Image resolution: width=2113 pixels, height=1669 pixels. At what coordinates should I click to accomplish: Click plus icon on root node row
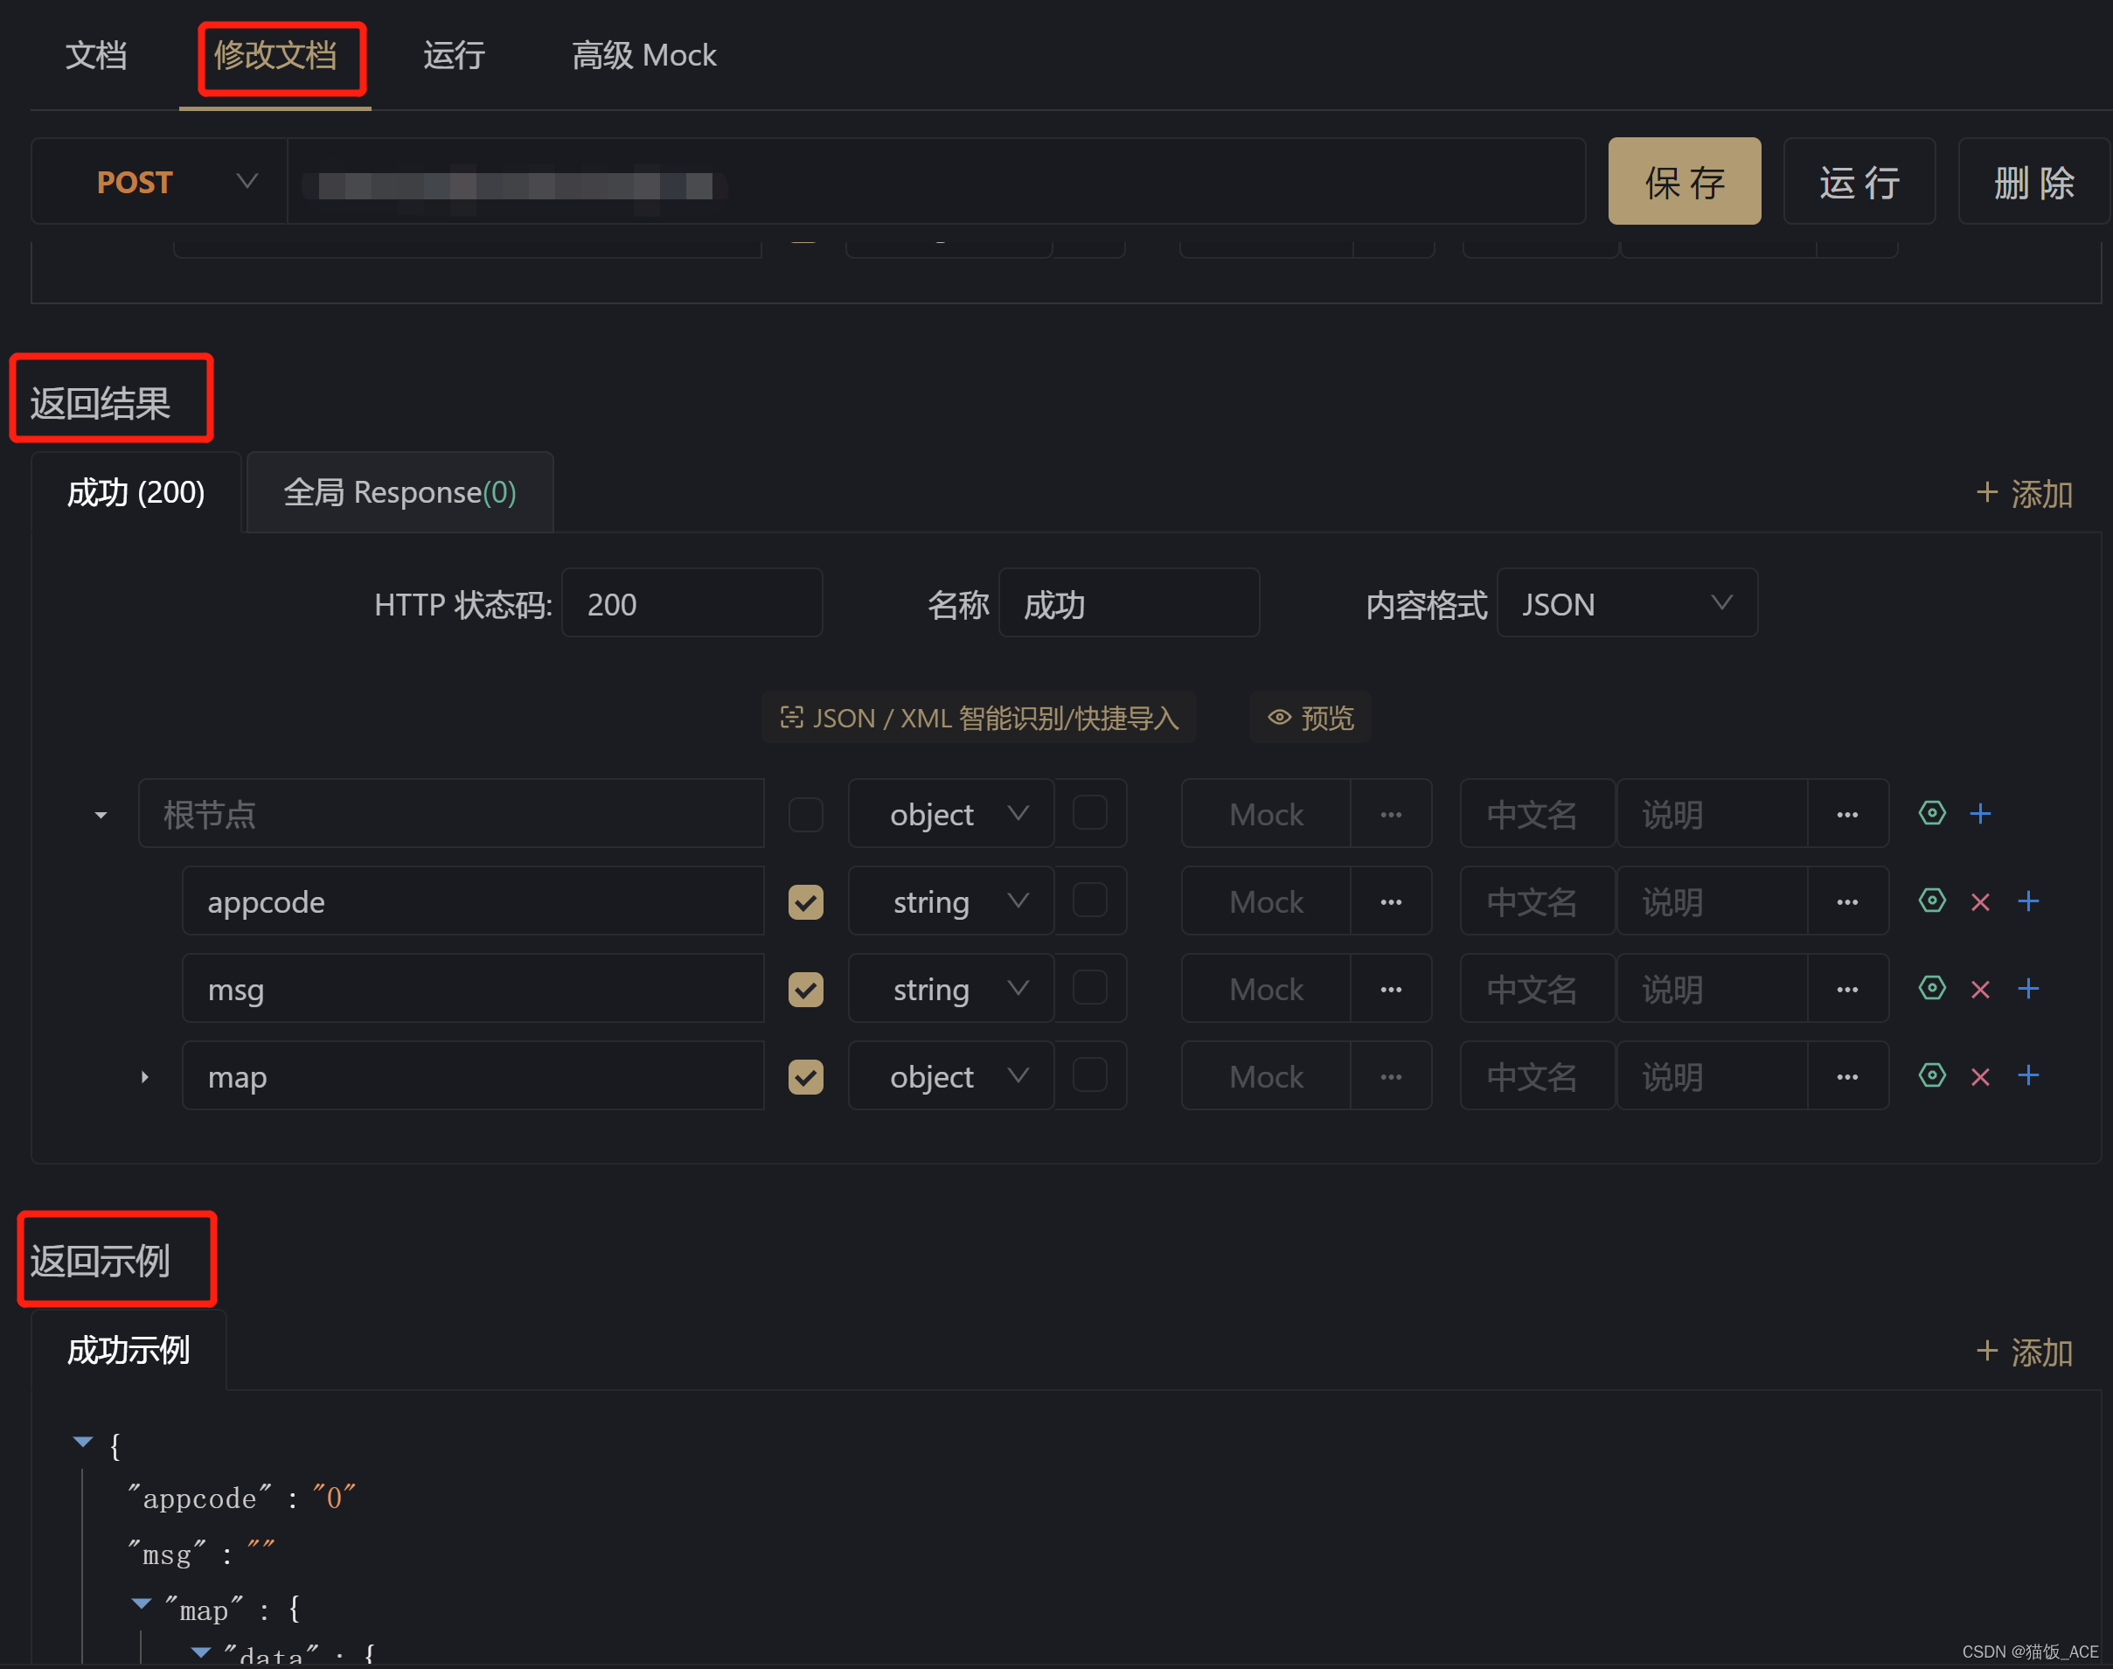(1980, 813)
